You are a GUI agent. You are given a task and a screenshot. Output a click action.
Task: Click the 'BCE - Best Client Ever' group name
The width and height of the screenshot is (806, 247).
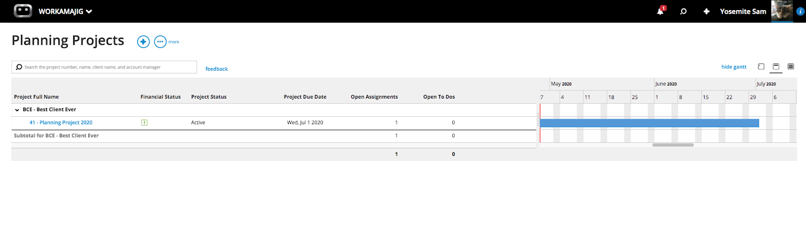click(49, 110)
